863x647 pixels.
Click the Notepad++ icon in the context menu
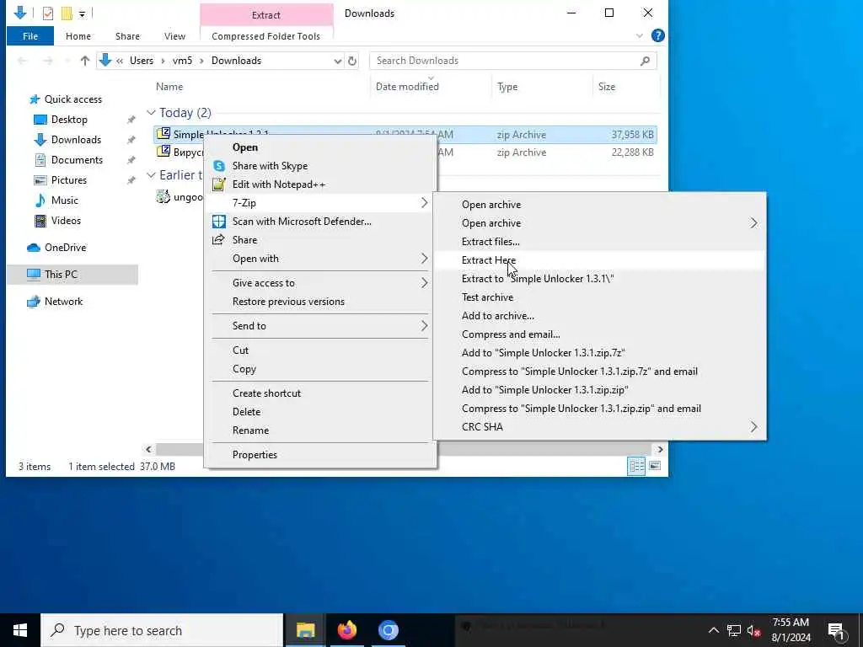pyautogui.click(x=219, y=184)
